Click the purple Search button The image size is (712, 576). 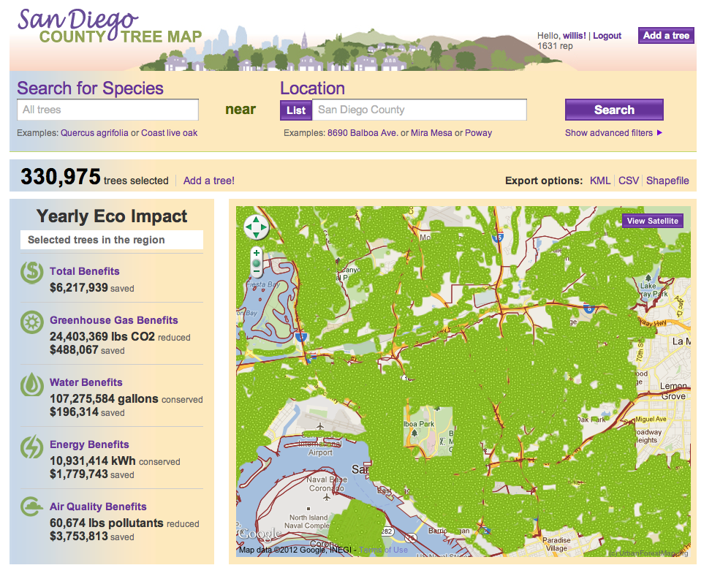tap(614, 110)
